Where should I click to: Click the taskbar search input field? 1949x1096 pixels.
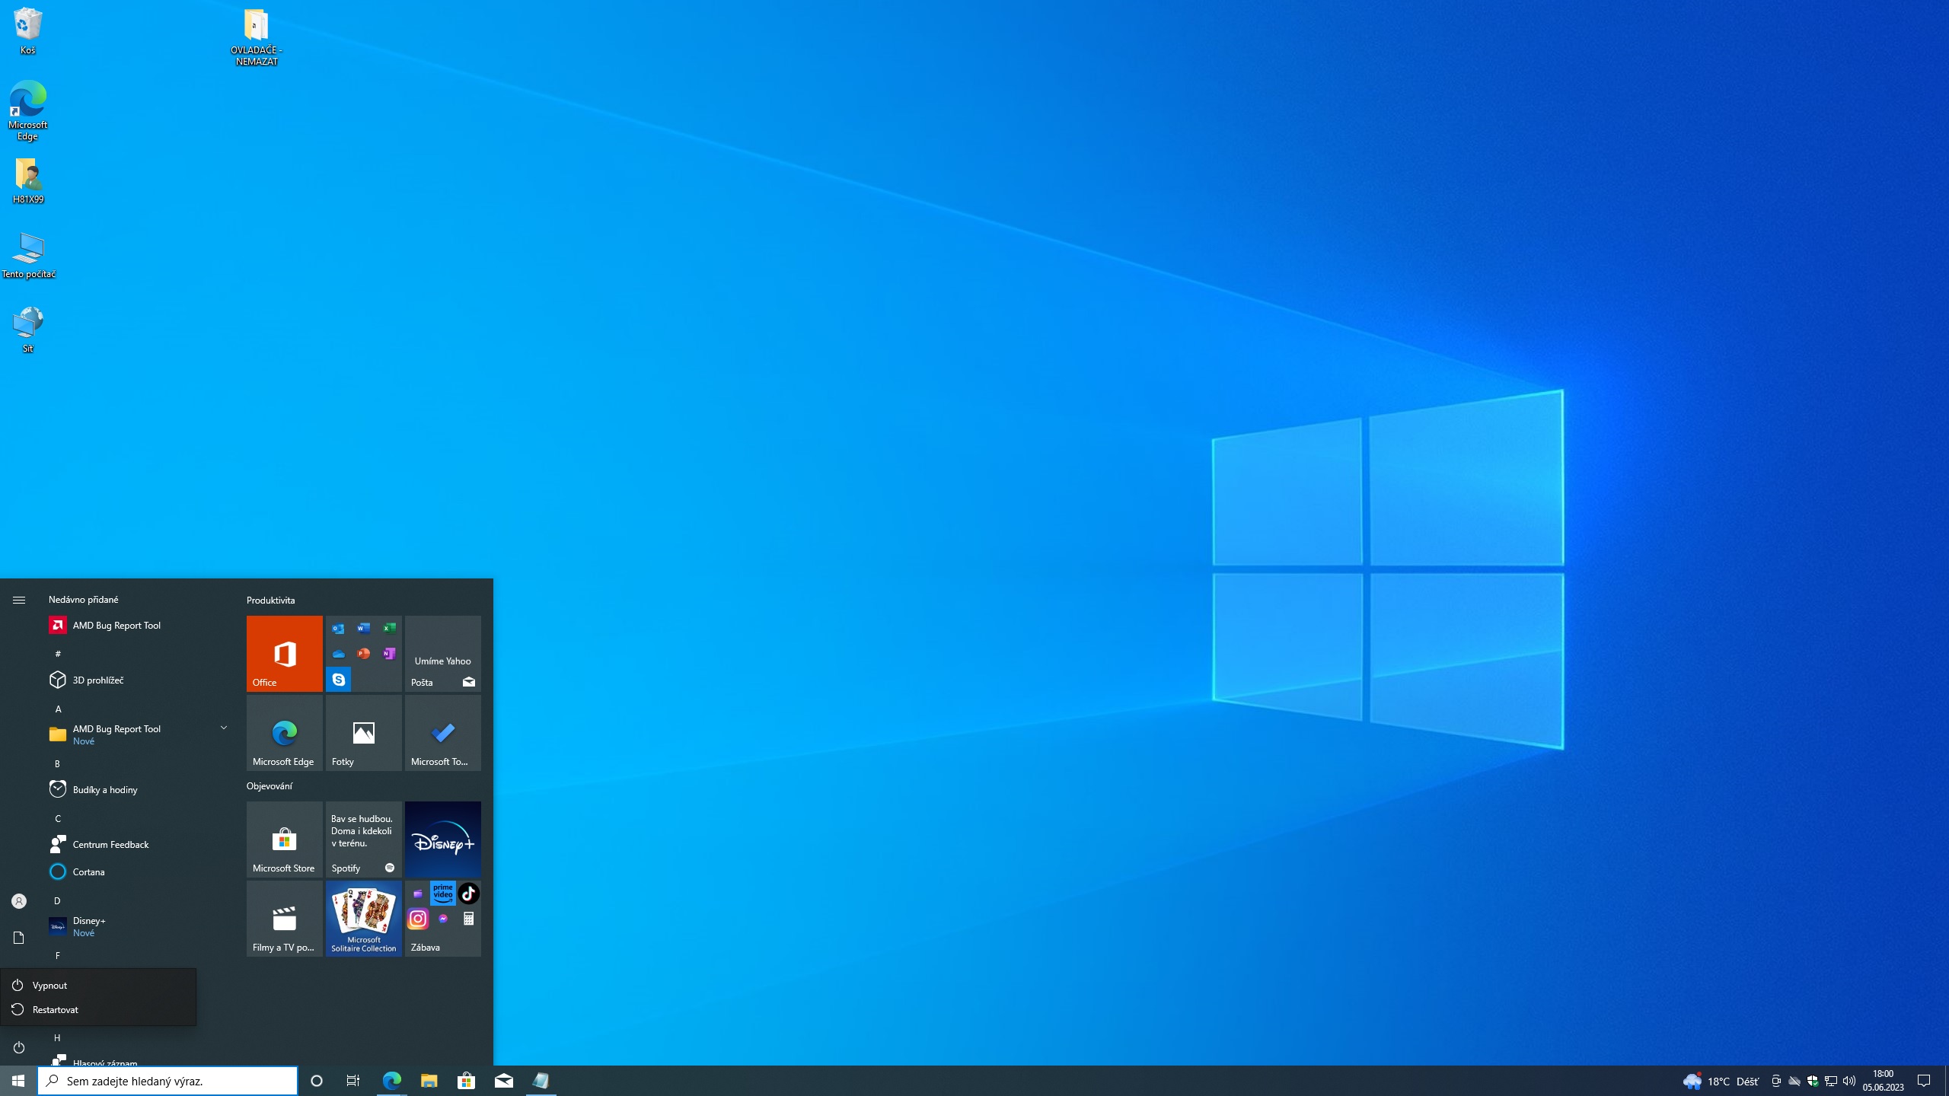click(x=167, y=1081)
